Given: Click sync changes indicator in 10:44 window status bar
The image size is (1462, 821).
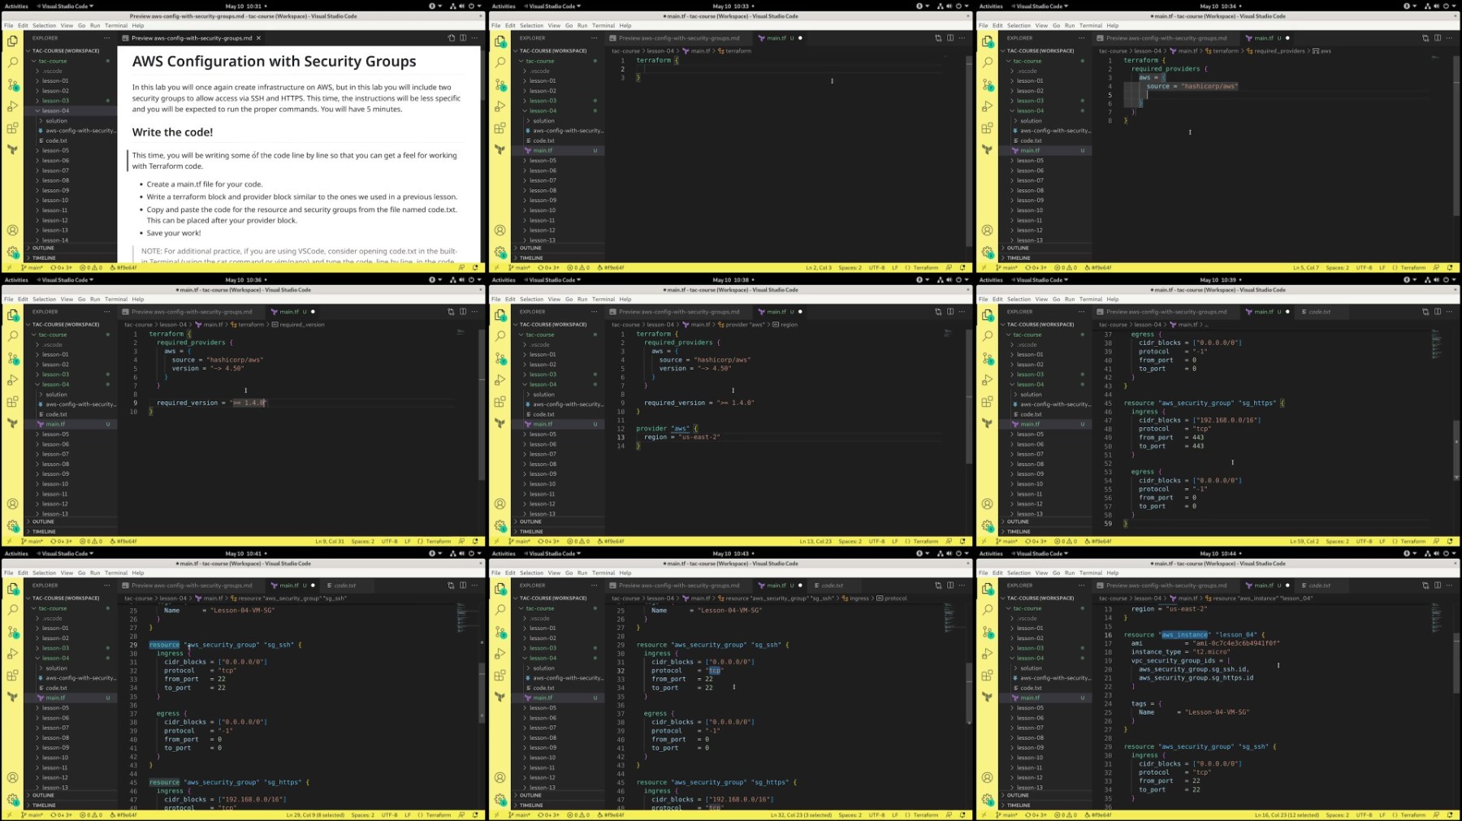Looking at the screenshot, I should coord(1036,815).
